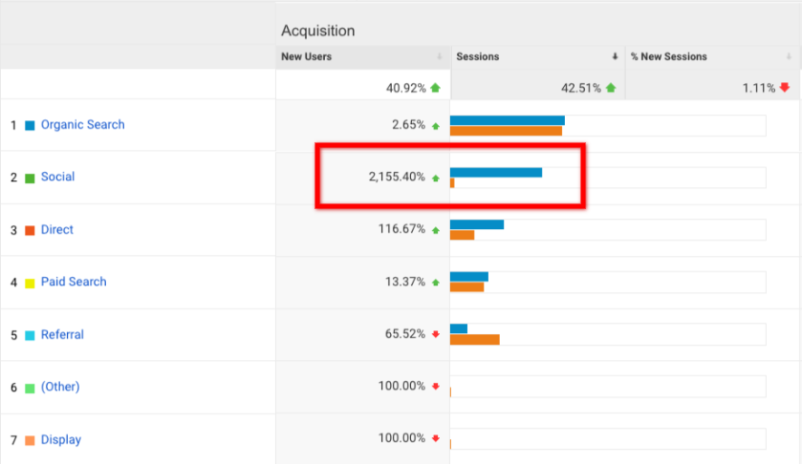The height and width of the screenshot is (464, 802).
Task: Click the green Social color square
Action: 30,179
